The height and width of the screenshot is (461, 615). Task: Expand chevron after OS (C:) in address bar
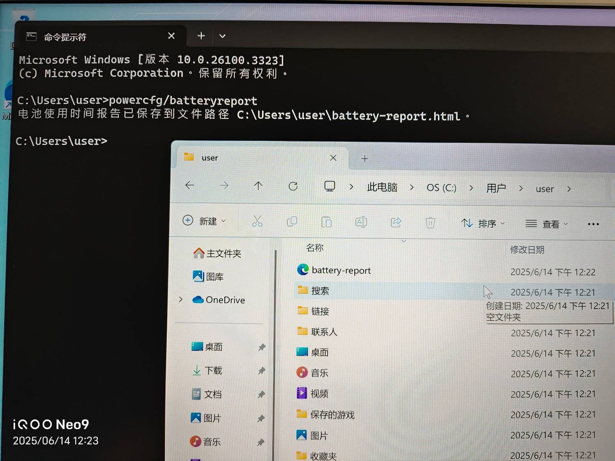[471, 188]
